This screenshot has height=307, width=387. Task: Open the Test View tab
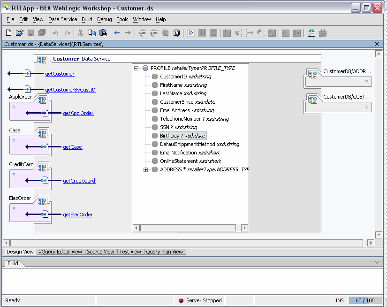pos(130,252)
